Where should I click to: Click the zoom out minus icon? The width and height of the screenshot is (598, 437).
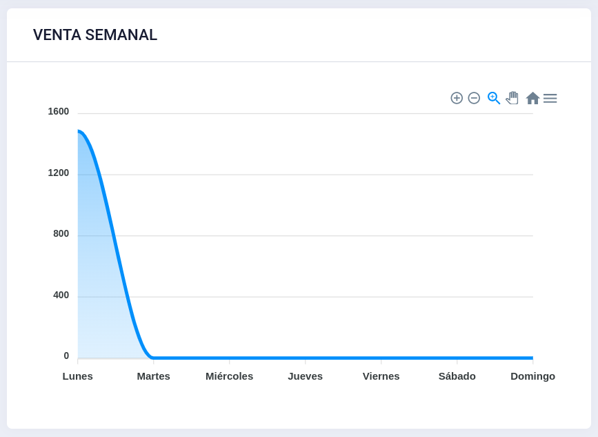[474, 98]
